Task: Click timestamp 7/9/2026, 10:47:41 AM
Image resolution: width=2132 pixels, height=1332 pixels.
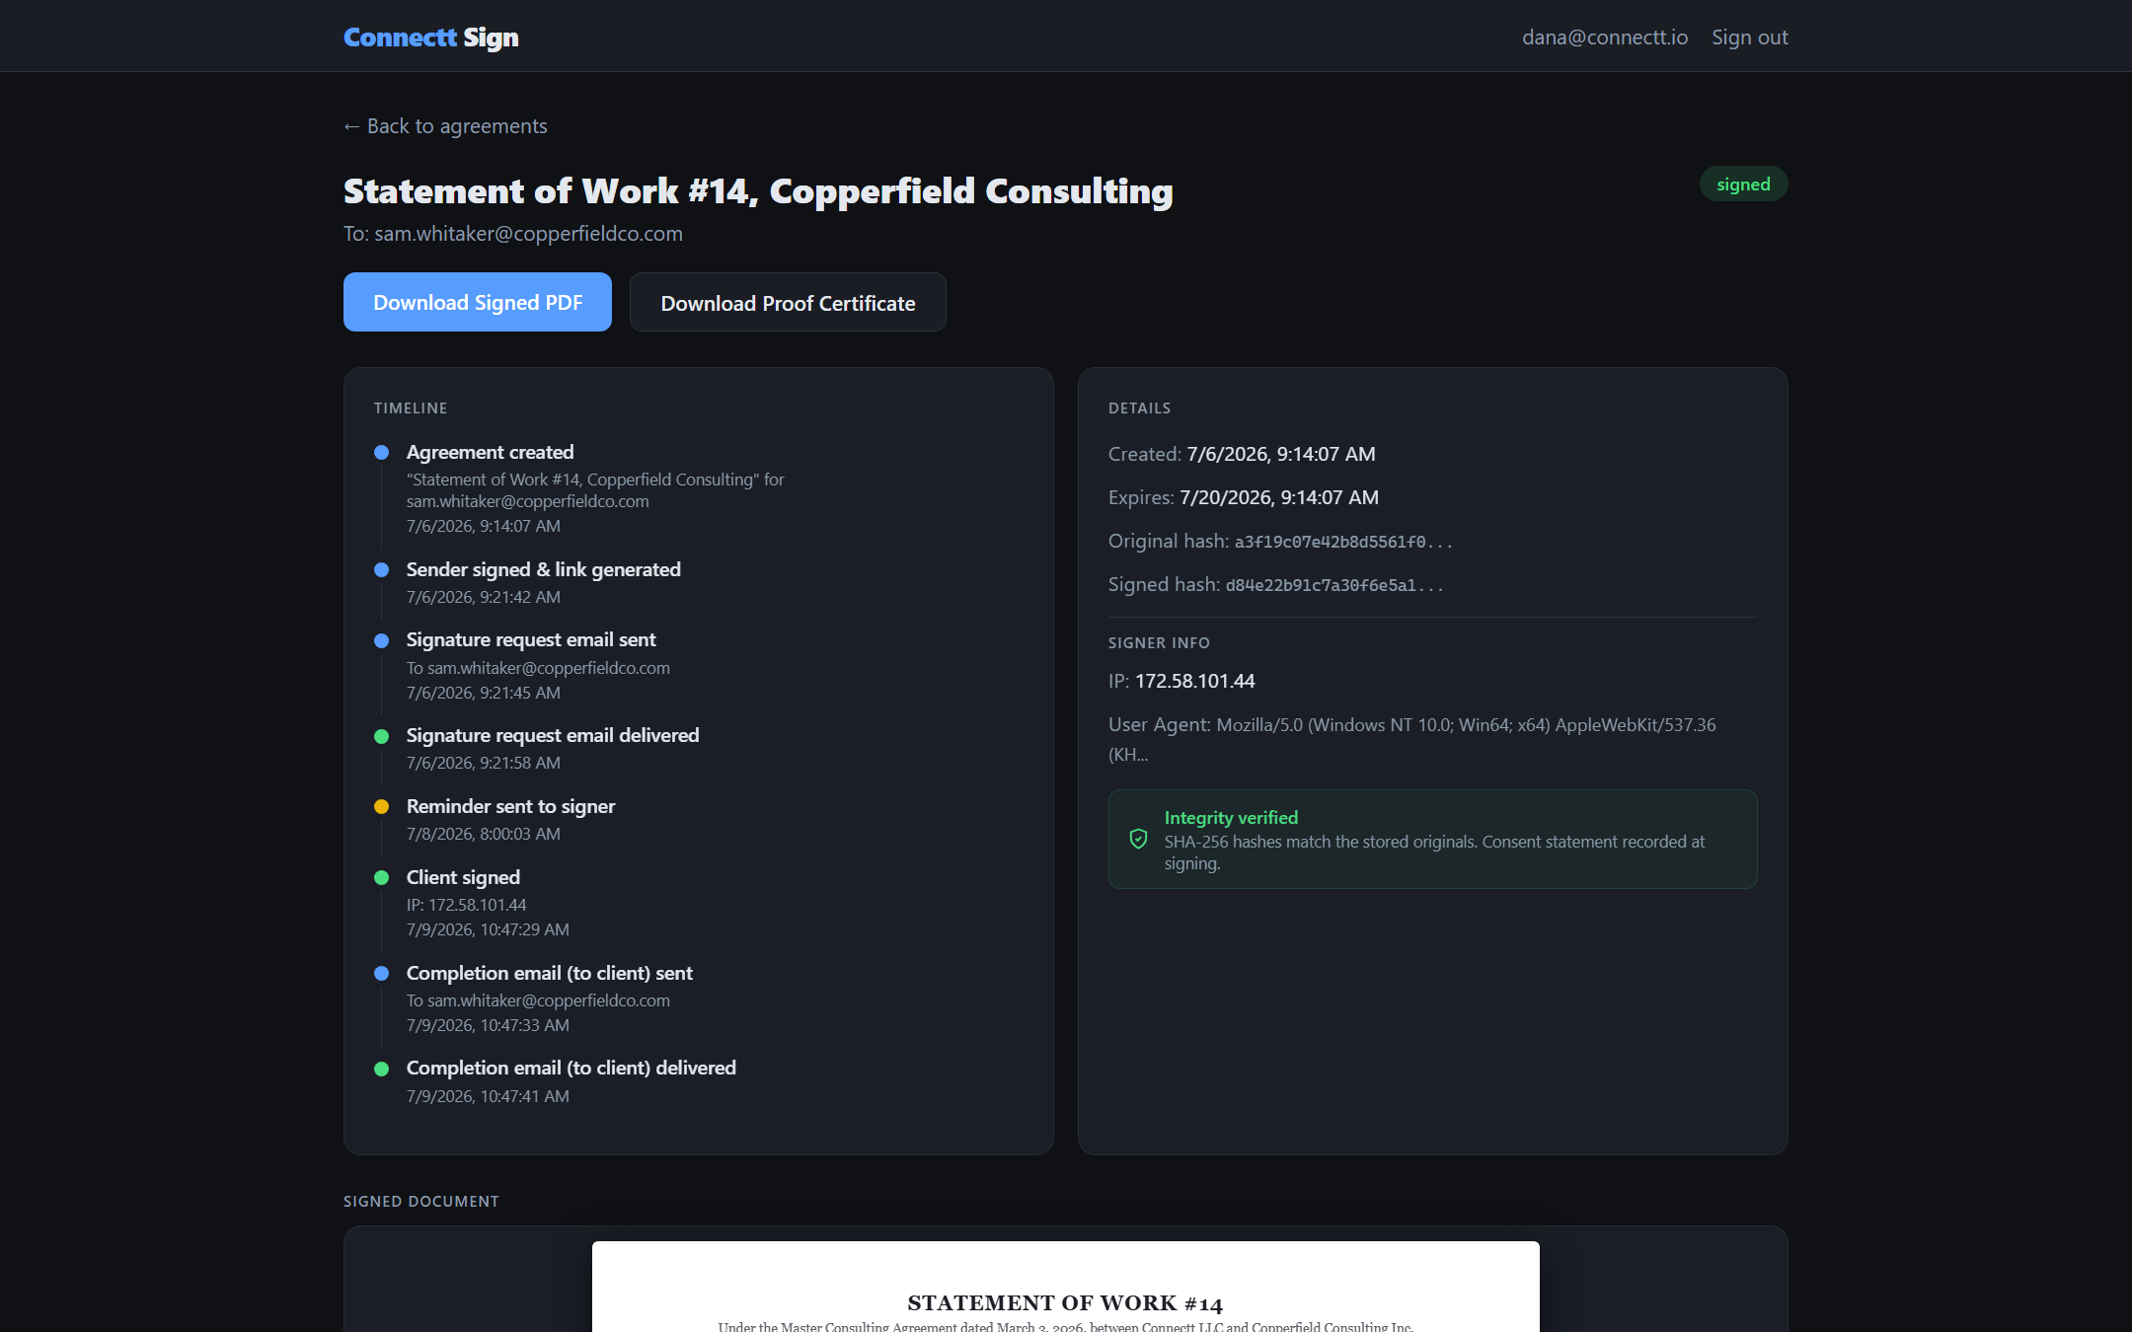Action: [488, 1096]
